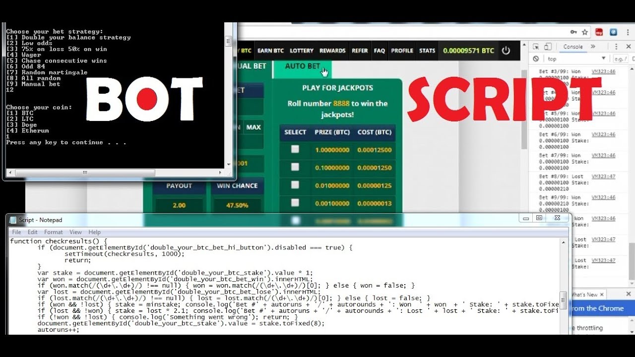Image resolution: width=635 pixels, height=357 pixels.
Task: Clear the console with the ban icon
Action: 536,59
